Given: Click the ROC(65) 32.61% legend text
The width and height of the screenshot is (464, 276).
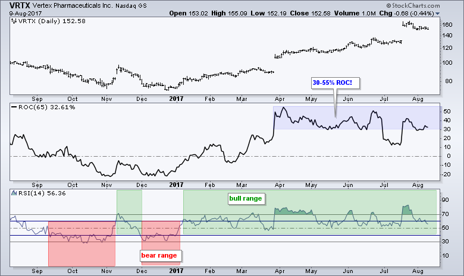Looking at the screenshot, I should [x=47, y=107].
